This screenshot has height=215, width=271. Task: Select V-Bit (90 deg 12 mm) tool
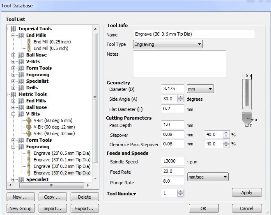pos(54,127)
